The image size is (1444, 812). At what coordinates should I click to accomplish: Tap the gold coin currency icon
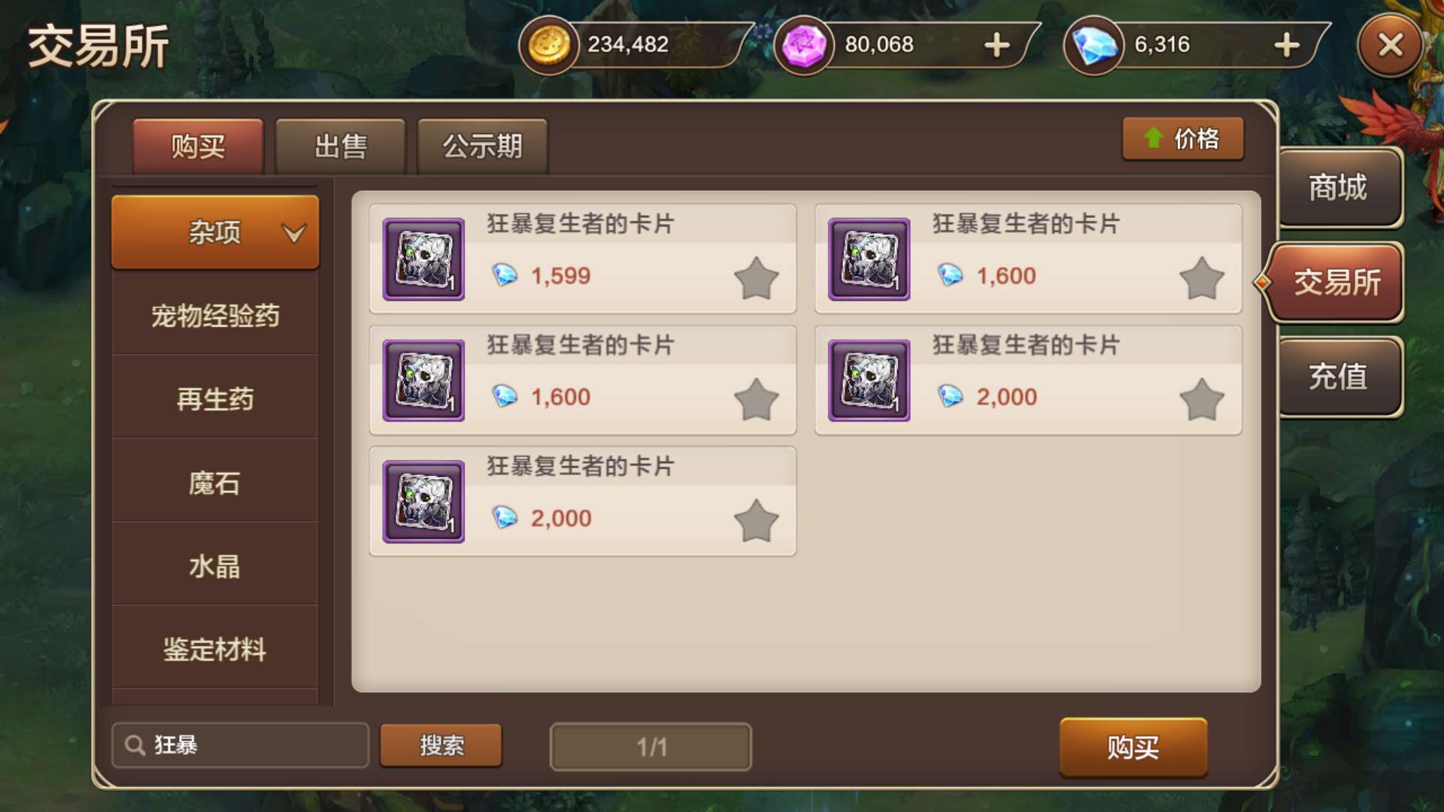point(549,45)
